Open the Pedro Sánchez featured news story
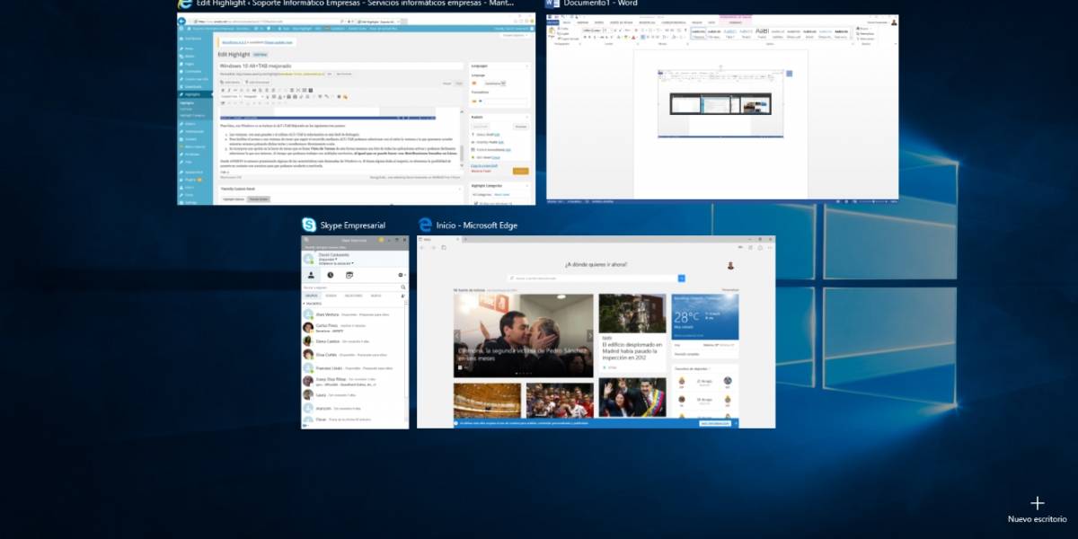1078x539 pixels. click(x=524, y=336)
